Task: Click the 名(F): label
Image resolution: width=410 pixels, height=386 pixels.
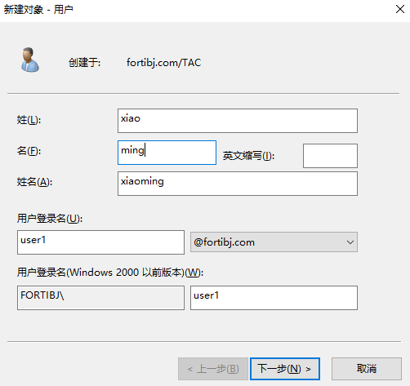Action: [x=29, y=151]
